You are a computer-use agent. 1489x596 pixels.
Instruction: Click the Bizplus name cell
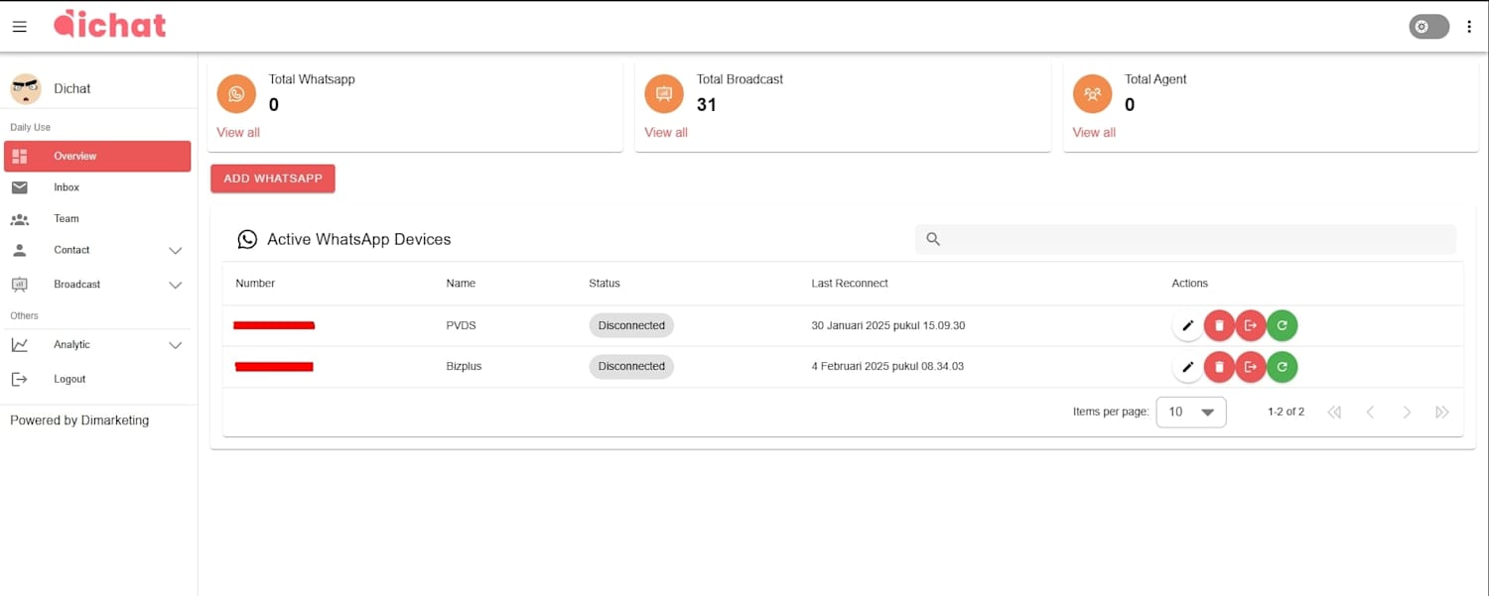[x=464, y=366]
